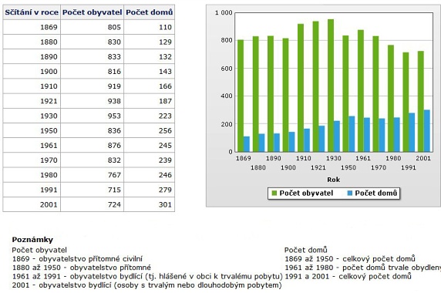Click the Poznámky heading
Image resolution: width=441 pixels, height=293 pixels.
pos(32,240)
